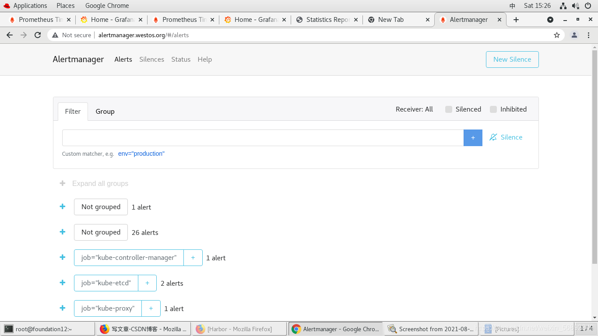The image size is (598, 336).
Task: Open the Status navigation item
Action: [x=181, y=59]
